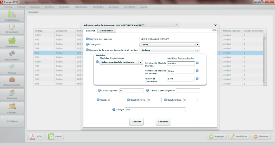This screenshot has height=146, width=275.
Task: Click the Costo Ingreso input field
Action: coord(131,90)
